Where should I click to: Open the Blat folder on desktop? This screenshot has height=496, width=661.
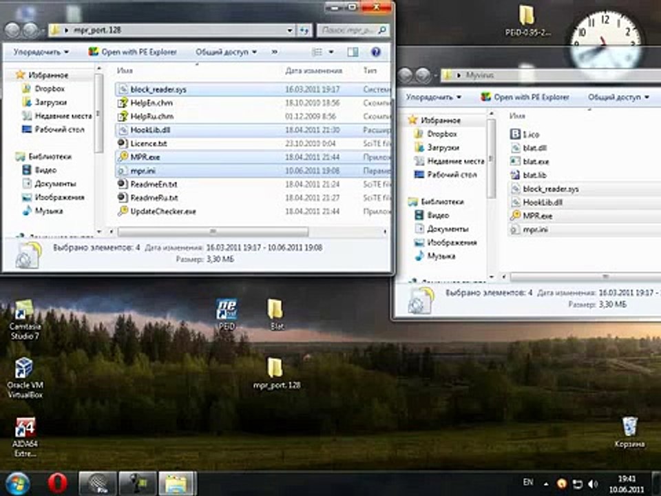(x=275, y=314)
